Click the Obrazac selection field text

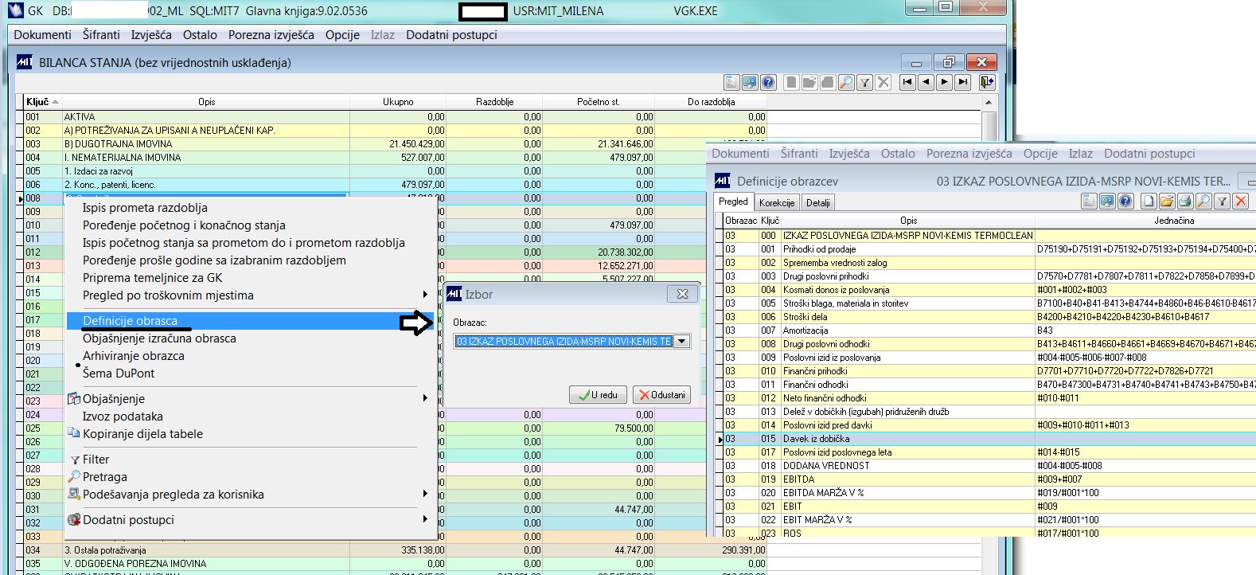563,341
